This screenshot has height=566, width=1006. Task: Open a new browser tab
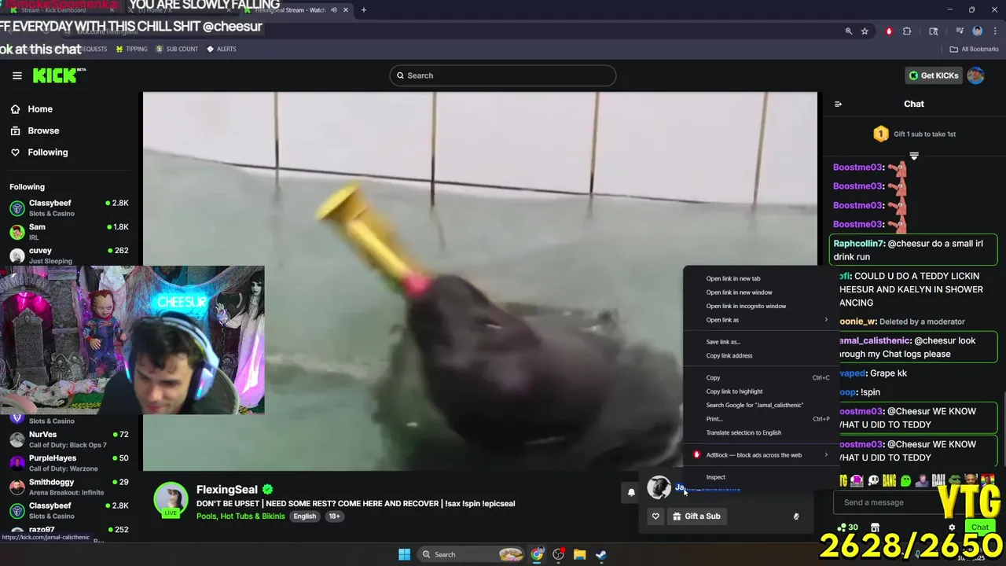363,10
